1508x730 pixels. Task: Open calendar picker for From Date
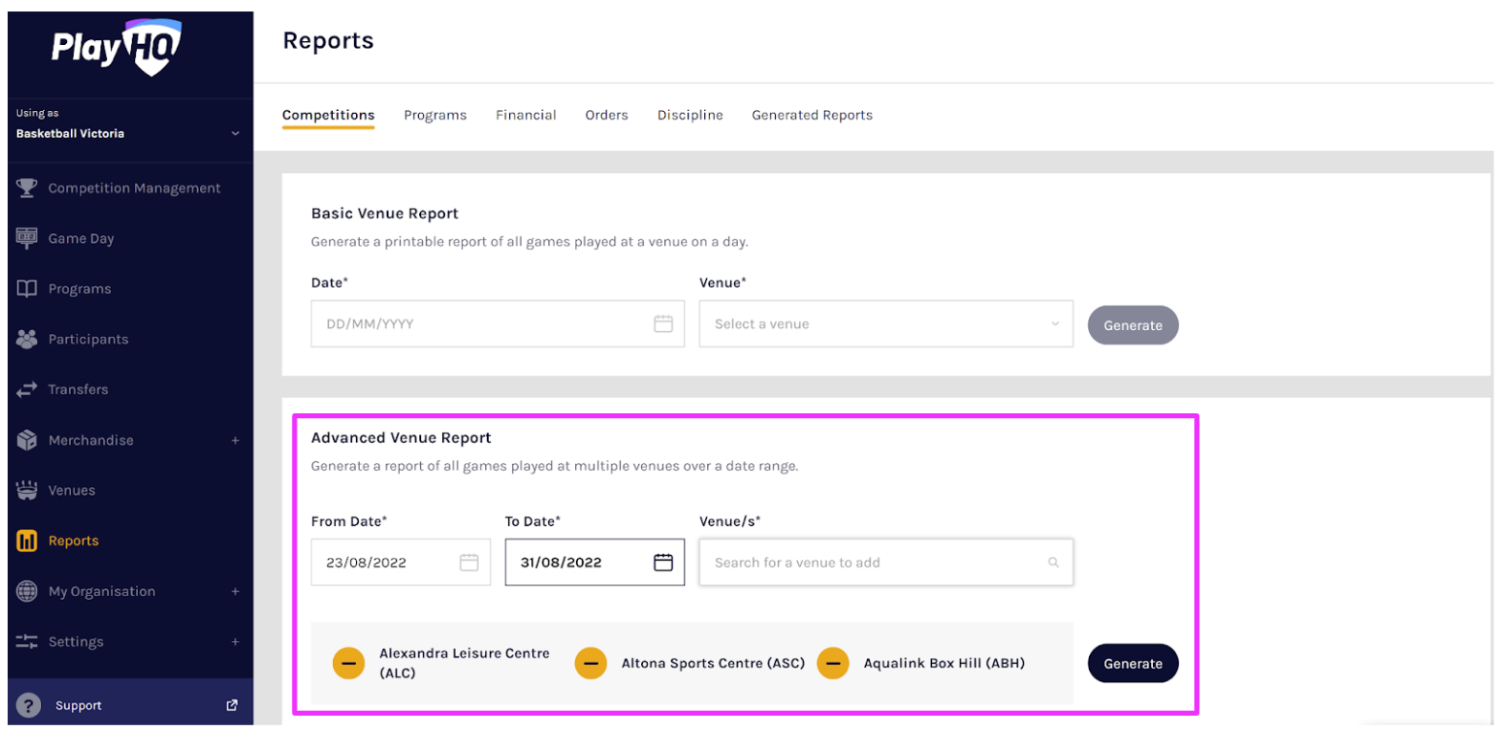tap(469, 563)
